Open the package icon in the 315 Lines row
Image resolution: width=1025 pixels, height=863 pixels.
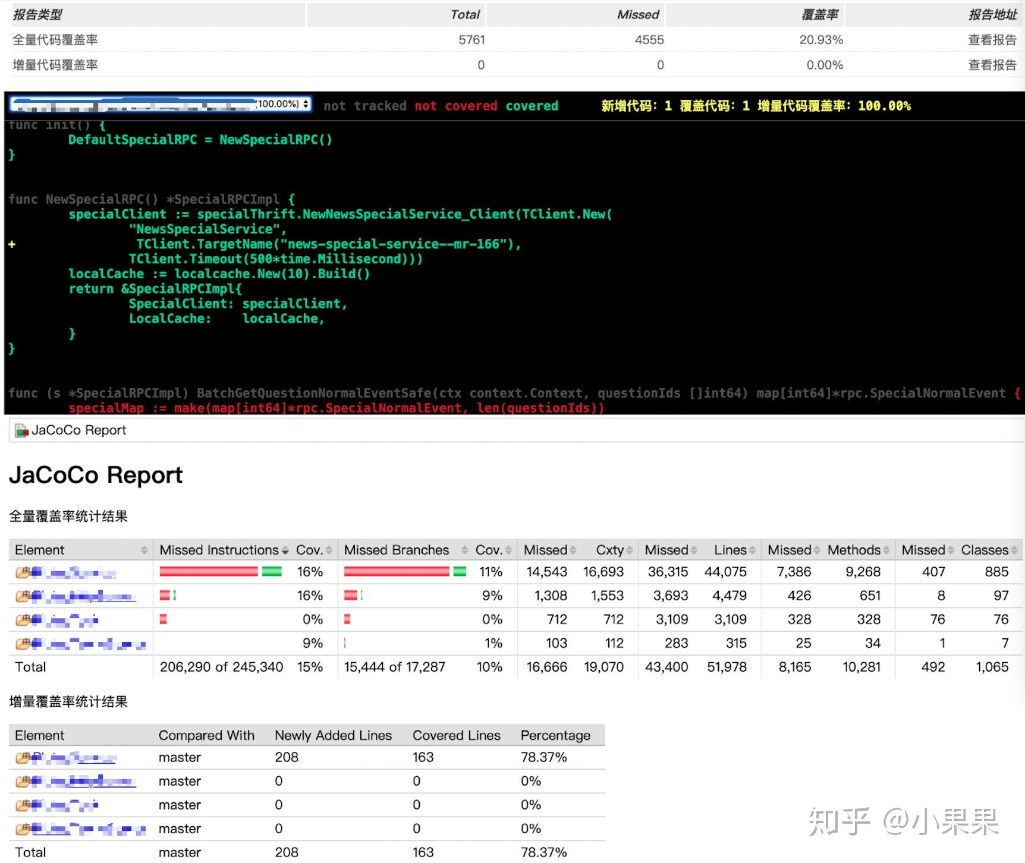(23, 644)
